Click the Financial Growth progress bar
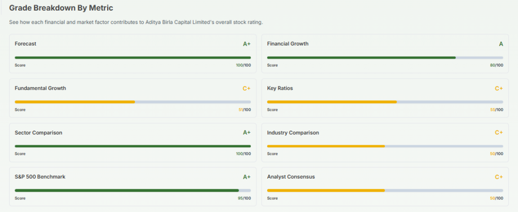 (x=385, y=58)
